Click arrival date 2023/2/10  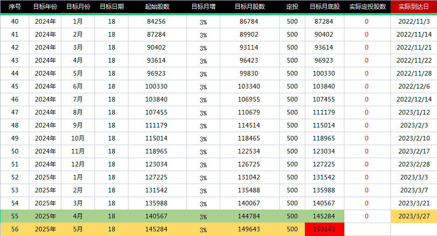tap(414, 138)
